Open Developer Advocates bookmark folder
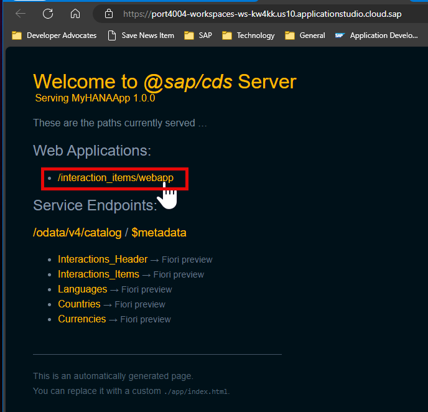Viewport: 428px width, 412px height. tap(54, 35)
